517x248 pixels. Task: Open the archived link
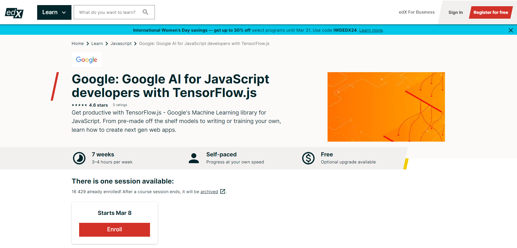pyautogui.click(x=209, y=192)
